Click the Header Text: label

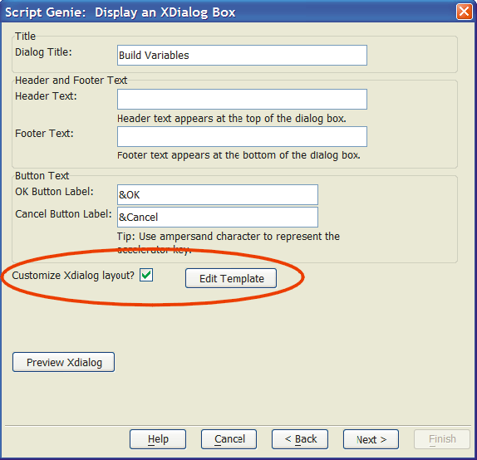pos(46,96)
